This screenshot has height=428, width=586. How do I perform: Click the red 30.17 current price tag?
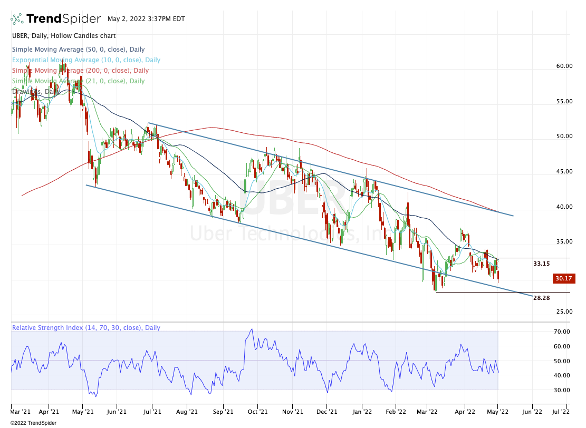[563, 278]
